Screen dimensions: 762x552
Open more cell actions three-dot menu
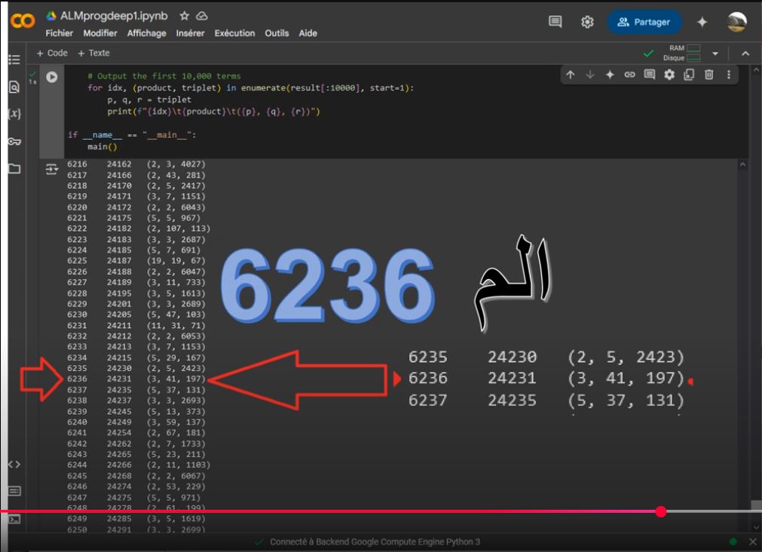coord(728,75)
